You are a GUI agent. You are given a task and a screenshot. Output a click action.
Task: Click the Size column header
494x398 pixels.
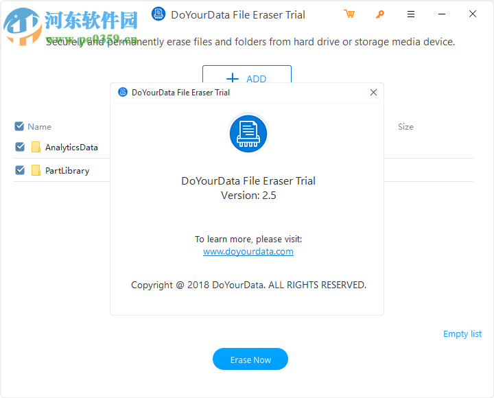click(405, 127)
